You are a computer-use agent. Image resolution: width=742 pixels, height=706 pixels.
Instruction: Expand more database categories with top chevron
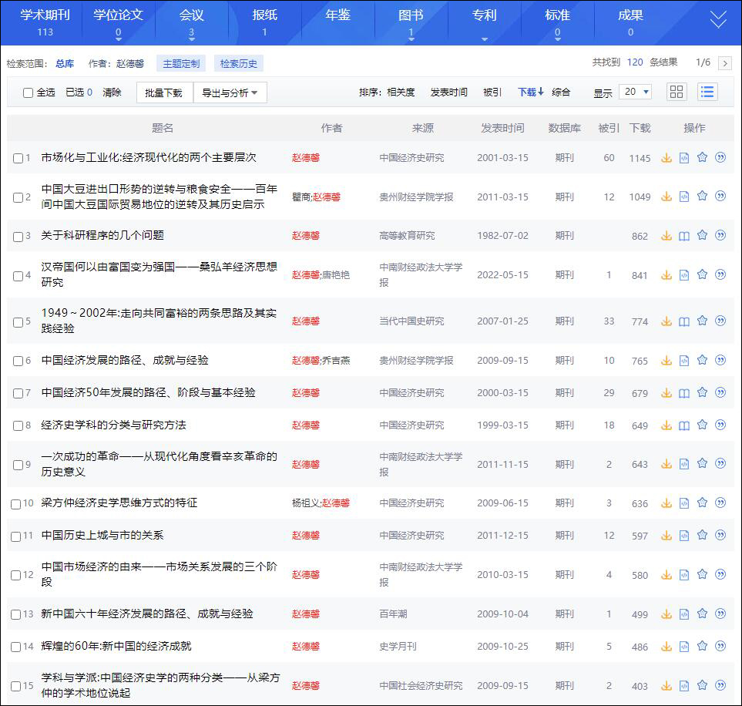(x=717, y=21)
